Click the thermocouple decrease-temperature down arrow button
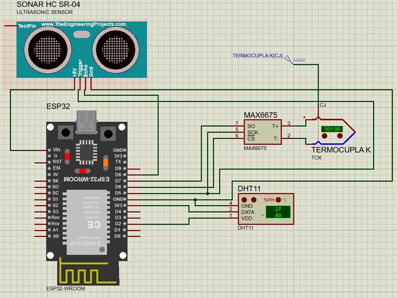The width and height of the screenshot is (398, 298). tap(340, 136)
